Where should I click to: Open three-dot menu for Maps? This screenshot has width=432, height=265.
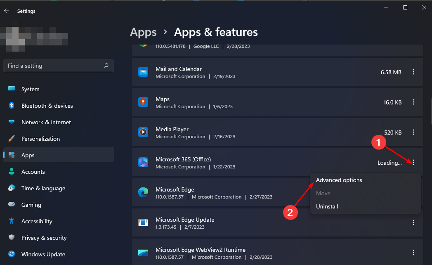click(413, 102)
